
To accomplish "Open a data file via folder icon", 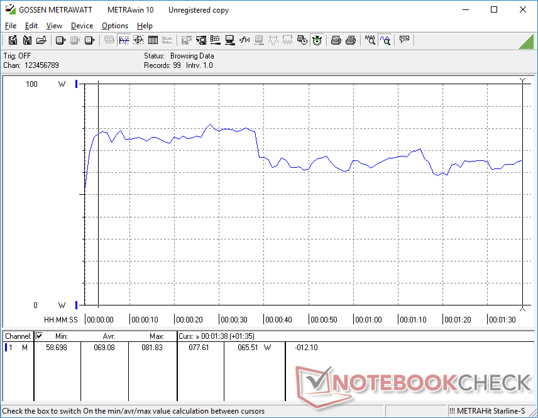I will click(x=41, y=40).
